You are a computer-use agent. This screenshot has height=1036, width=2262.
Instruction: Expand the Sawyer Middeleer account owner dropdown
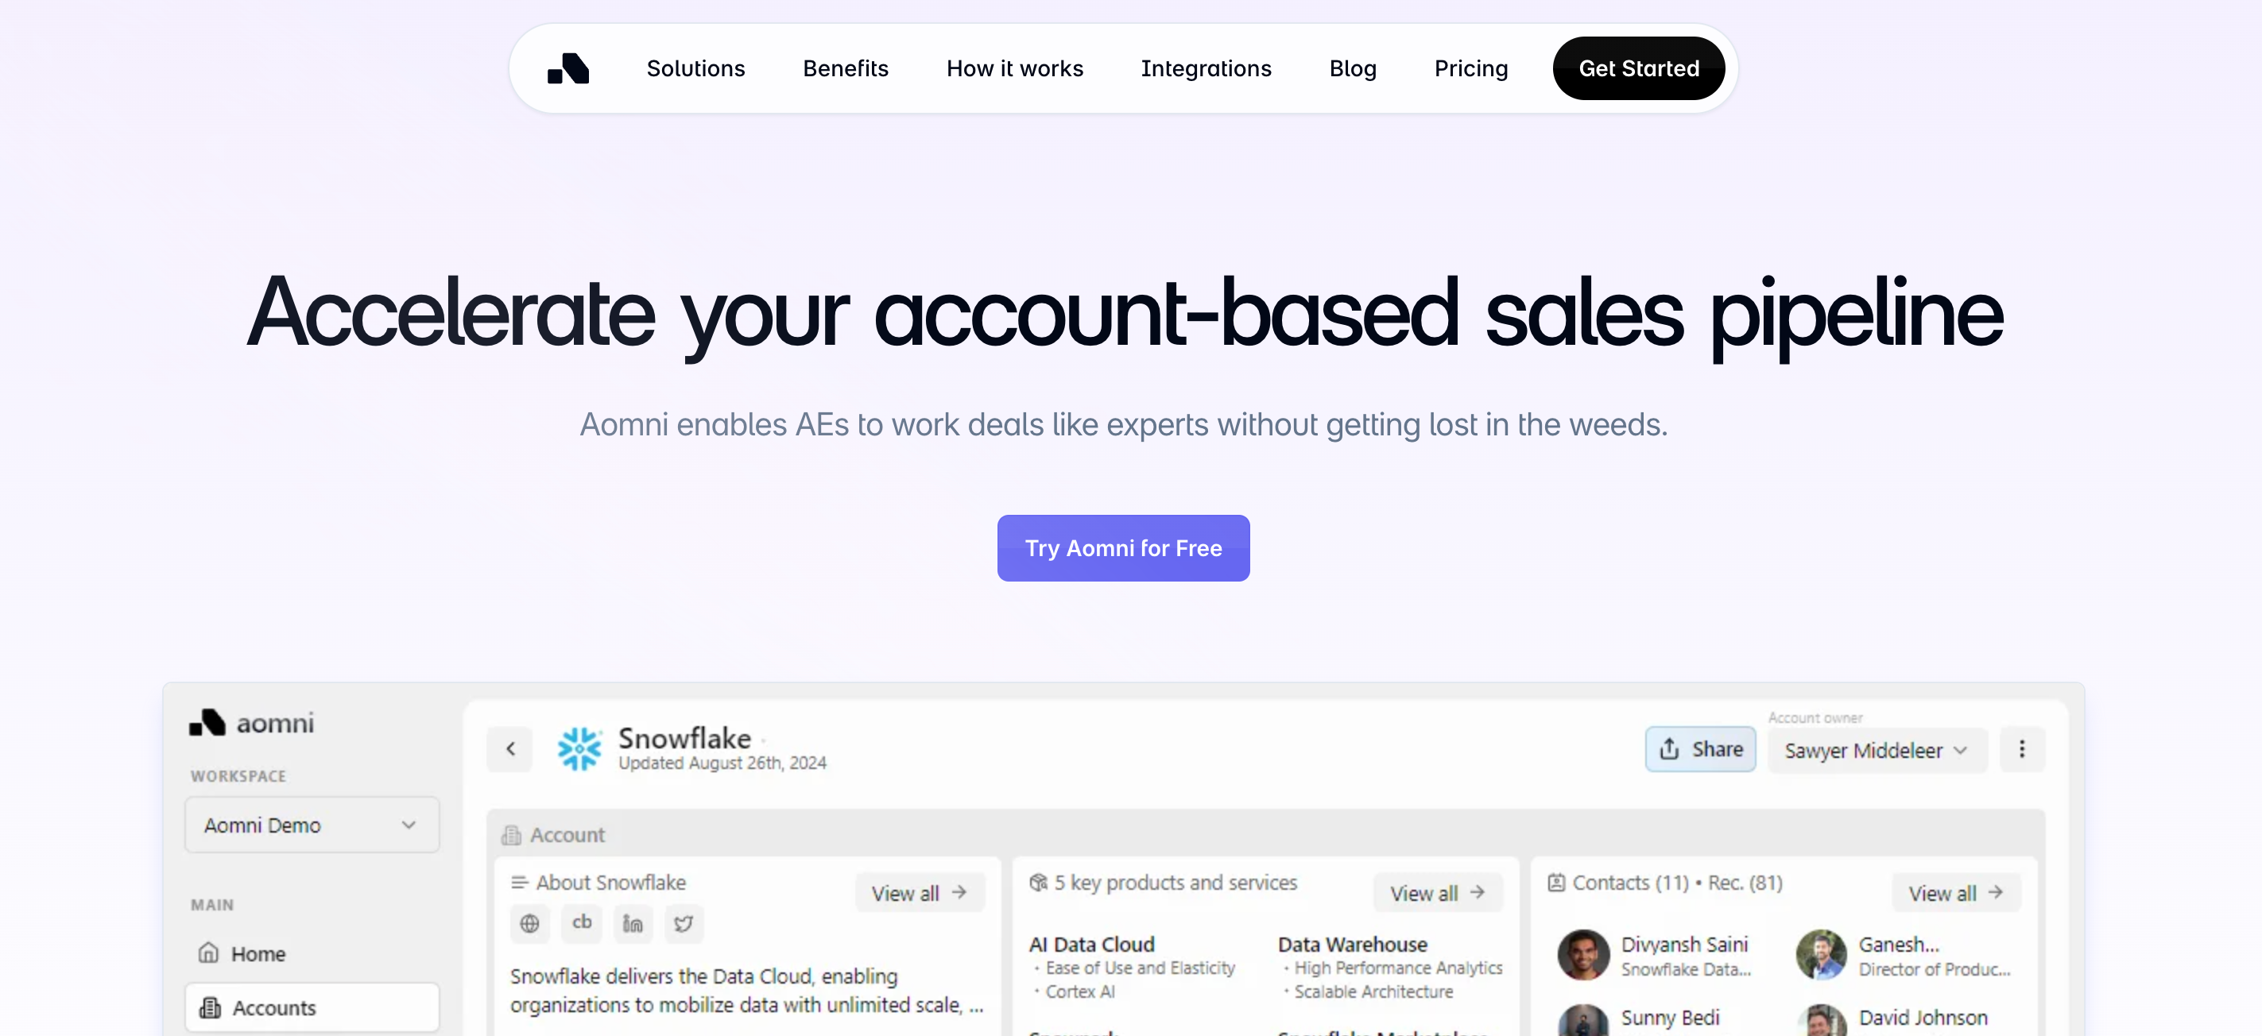pos(1877,751)
